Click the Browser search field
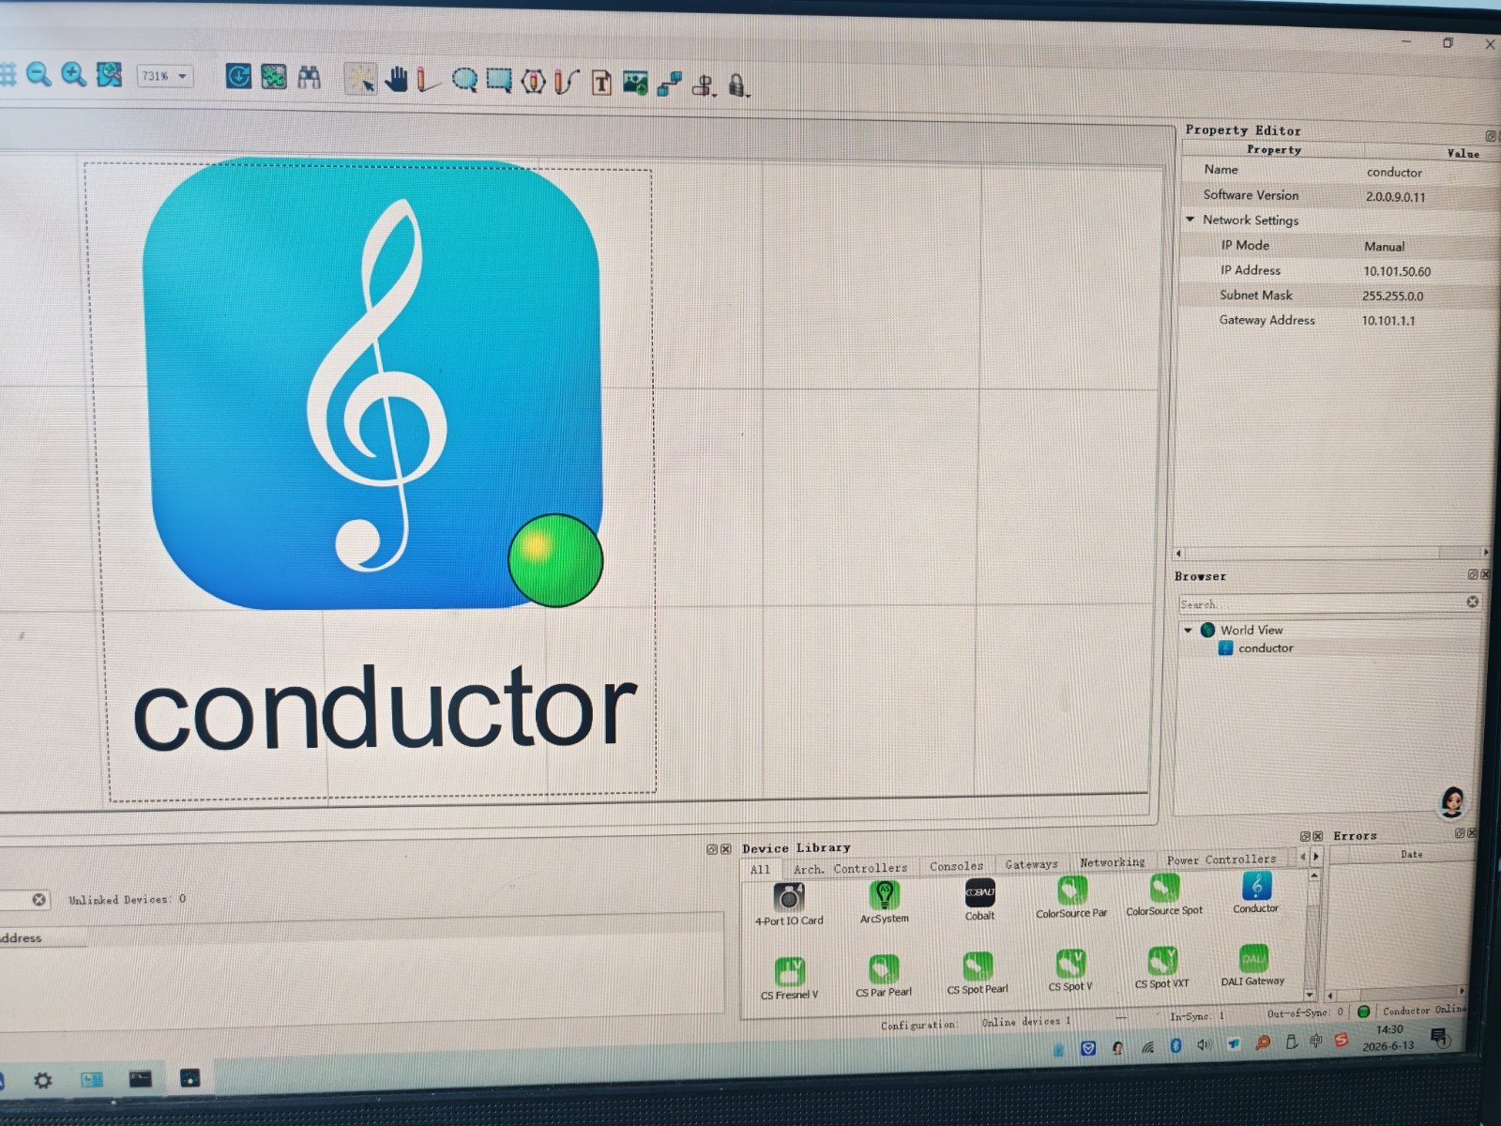1501x1126 pixels. tap(1321, 603)
